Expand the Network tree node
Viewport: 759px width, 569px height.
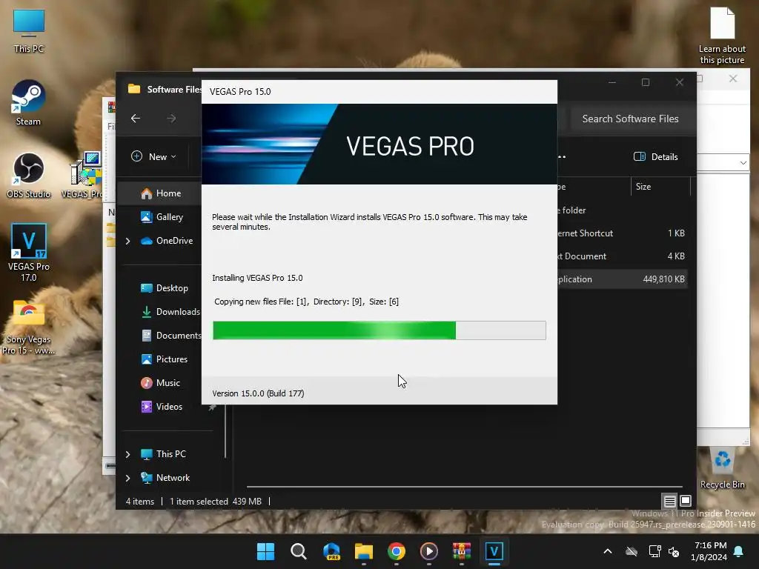[x=127, y=478]
